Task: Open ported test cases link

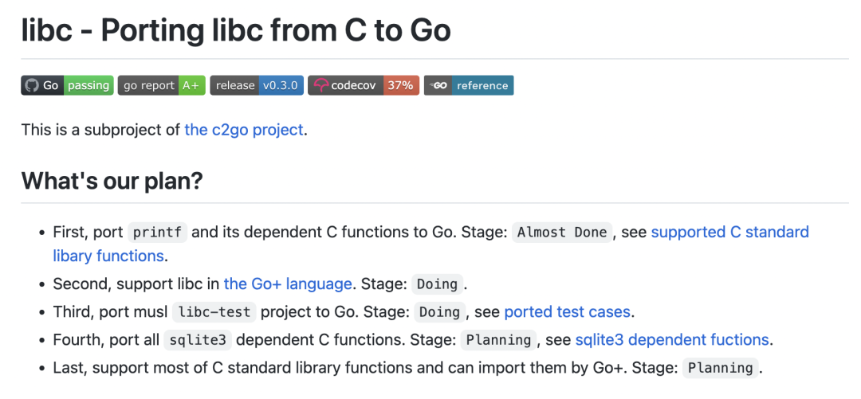Action: pos(568,312)
